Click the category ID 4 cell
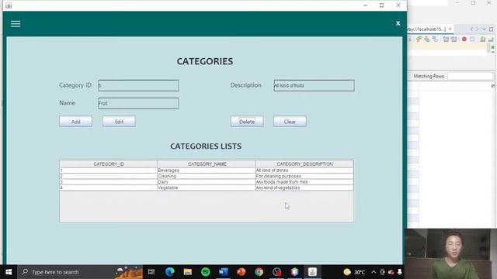This screenshot has height=279, width=497. click(109, 188)
